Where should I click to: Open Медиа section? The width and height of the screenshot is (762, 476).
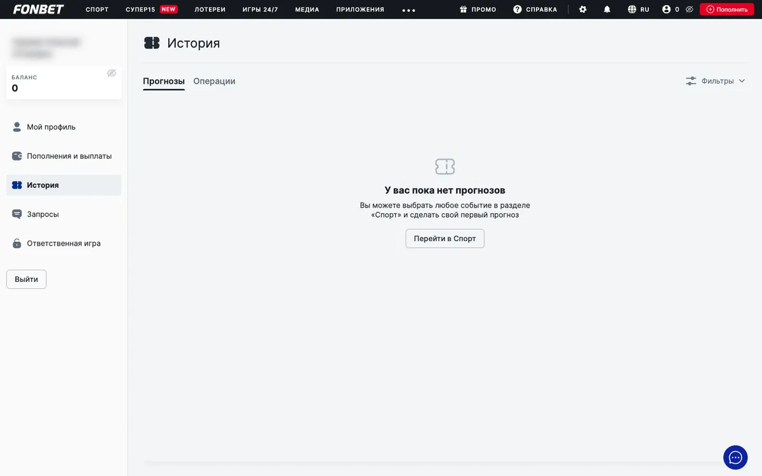coord(307,10)
